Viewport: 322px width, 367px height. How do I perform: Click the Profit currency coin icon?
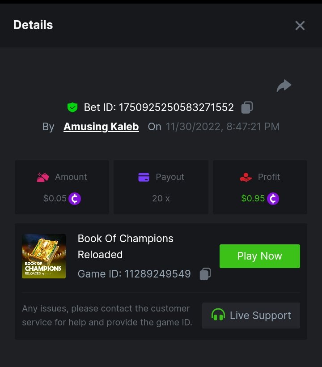coord(273,198)
